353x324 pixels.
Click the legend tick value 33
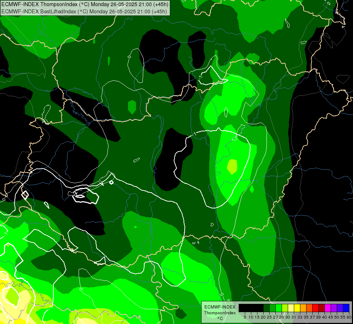[x=300, y=317]
